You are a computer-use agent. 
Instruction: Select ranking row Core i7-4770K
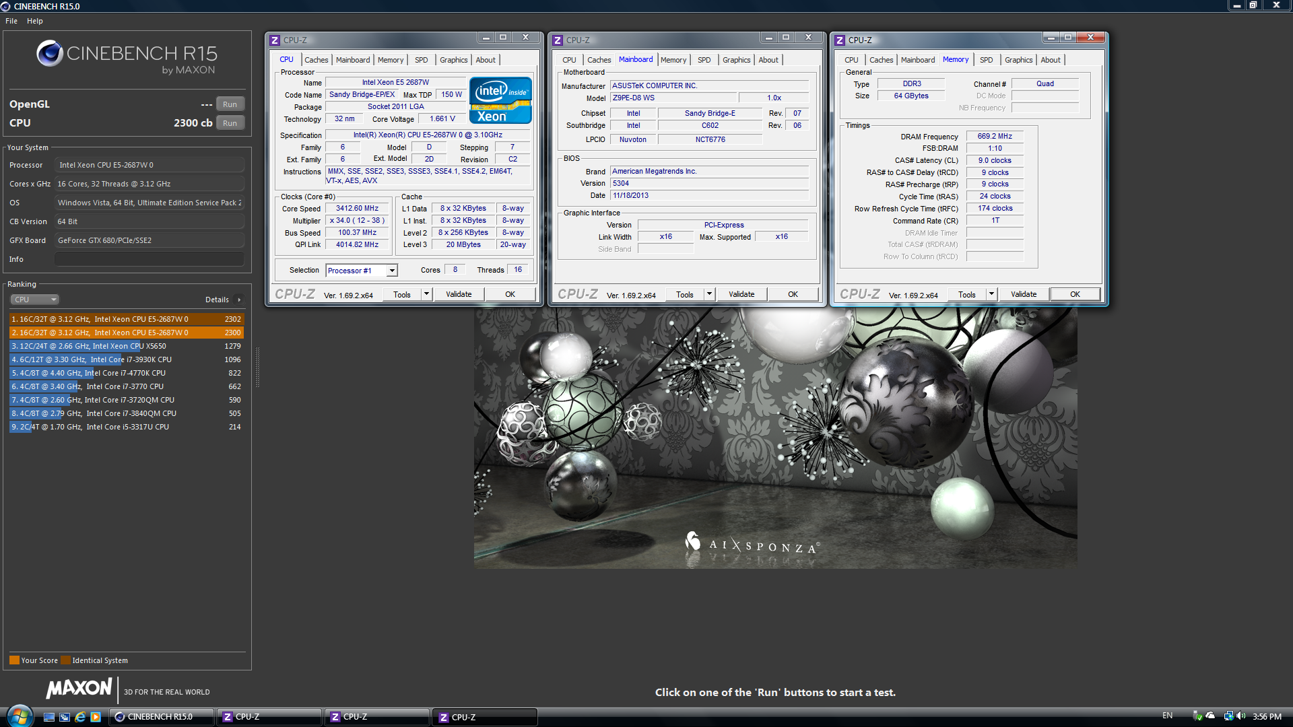[x=127, y=373]
